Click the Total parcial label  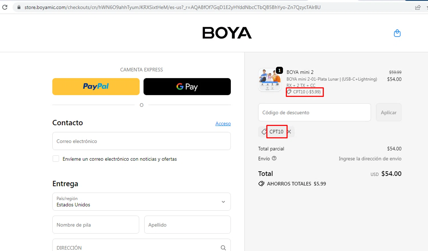271,149
